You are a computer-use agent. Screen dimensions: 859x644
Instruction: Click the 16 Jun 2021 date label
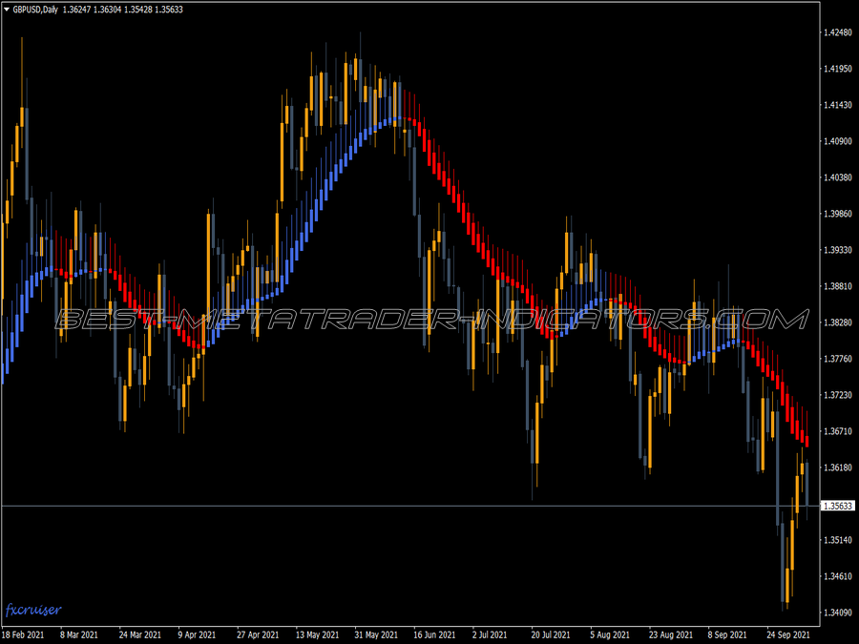coord(434,634)
